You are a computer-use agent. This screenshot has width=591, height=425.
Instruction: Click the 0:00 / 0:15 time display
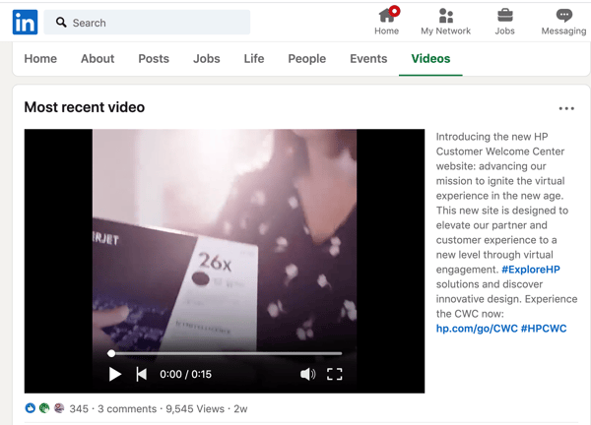tap(185, 374)
